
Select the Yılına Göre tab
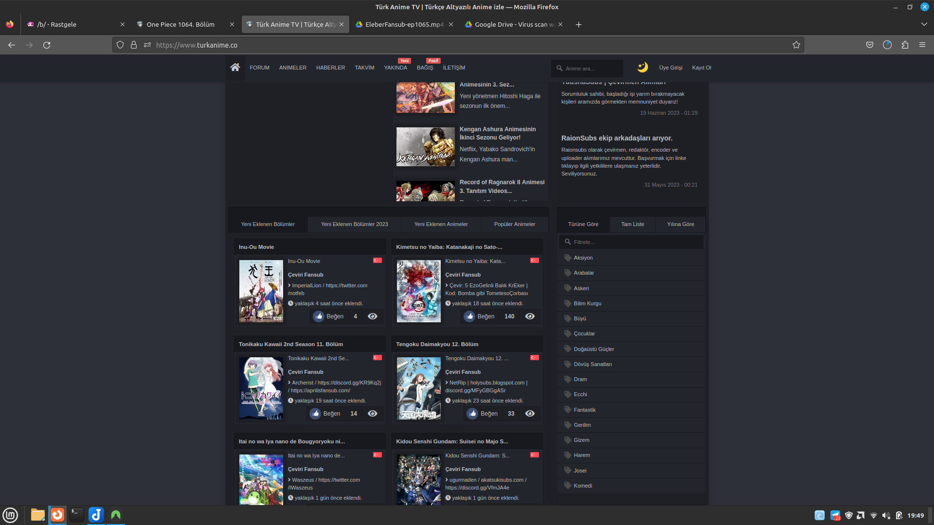coord(681,224)
